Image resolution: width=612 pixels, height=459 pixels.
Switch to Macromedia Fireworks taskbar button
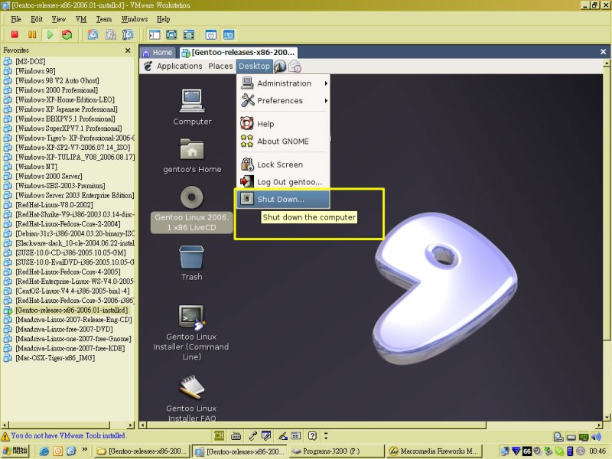coord(434,451)
